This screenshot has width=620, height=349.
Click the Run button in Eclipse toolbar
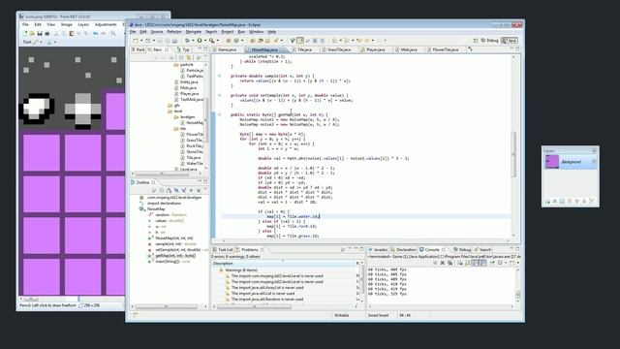coord(200,41)
